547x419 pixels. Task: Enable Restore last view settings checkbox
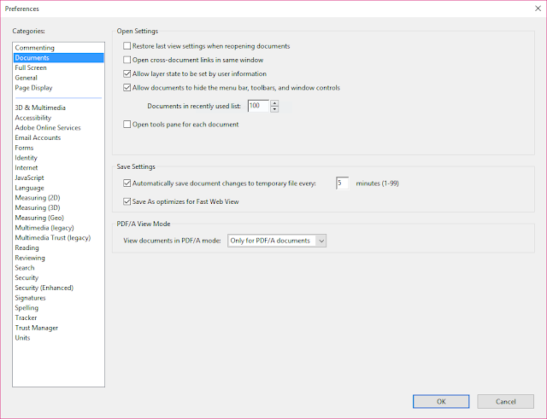[x=127, y=46]
